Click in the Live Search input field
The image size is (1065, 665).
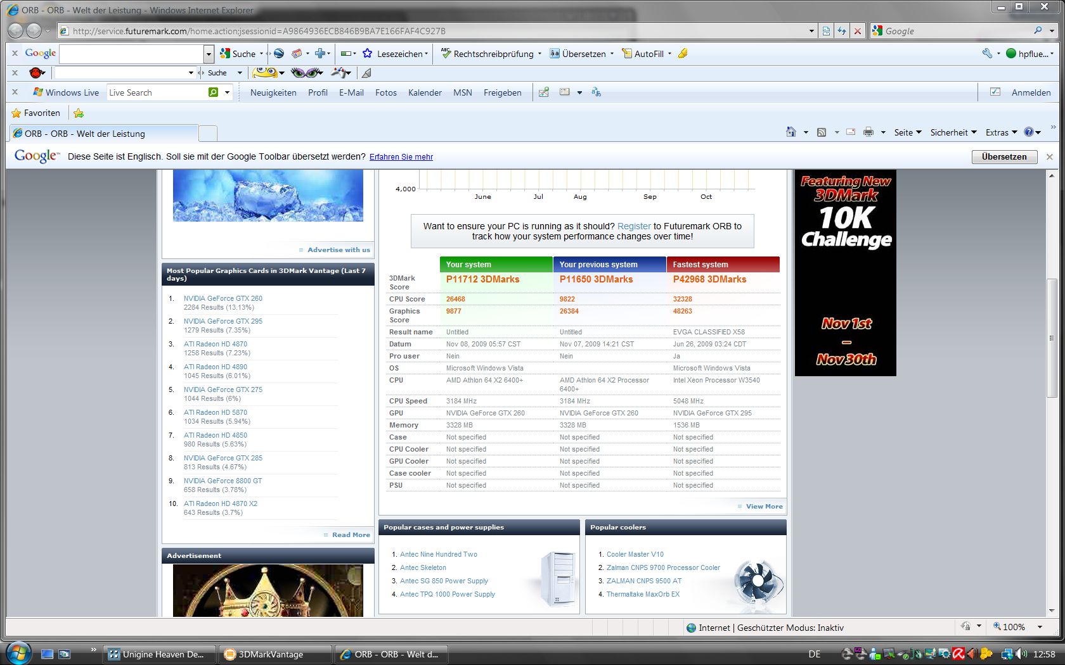[x=157, y=92]
